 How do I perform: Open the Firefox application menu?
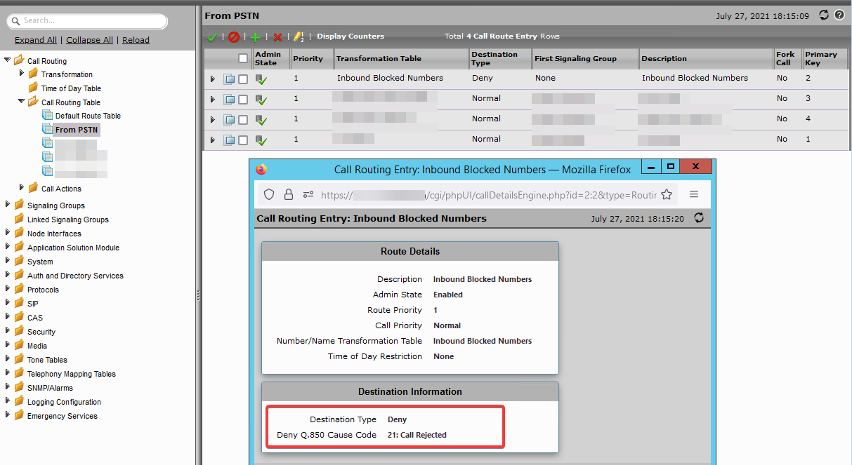[694, 195]
